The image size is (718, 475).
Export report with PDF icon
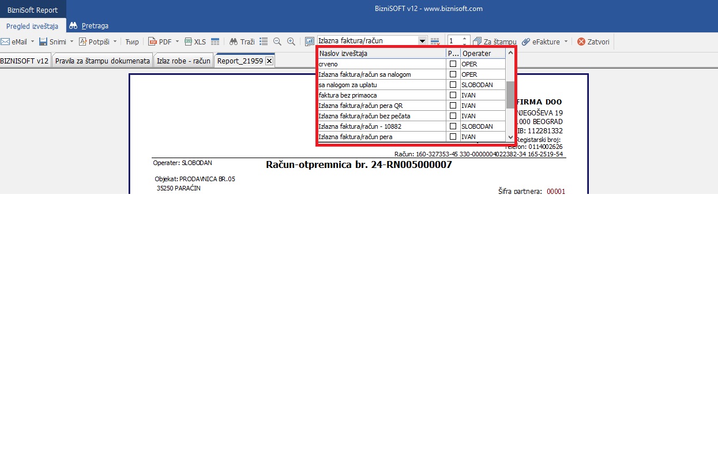click(152, 42)
